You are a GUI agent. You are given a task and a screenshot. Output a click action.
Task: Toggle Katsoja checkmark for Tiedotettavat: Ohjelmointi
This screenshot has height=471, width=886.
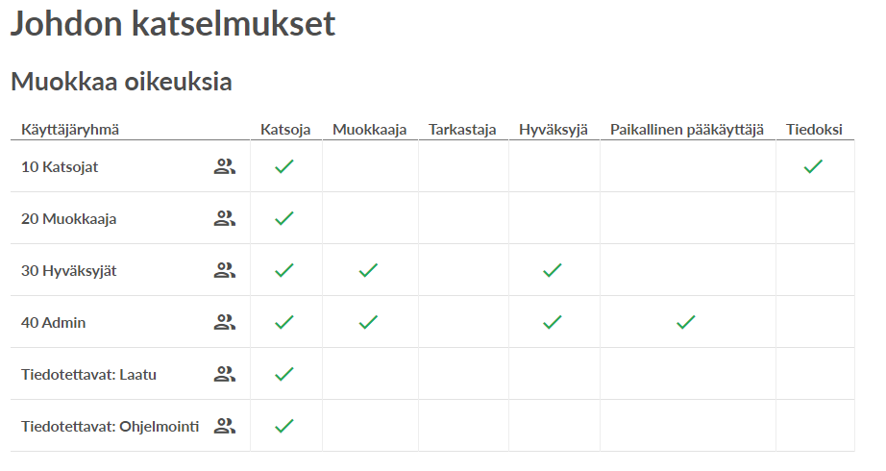tap(284, 427)
